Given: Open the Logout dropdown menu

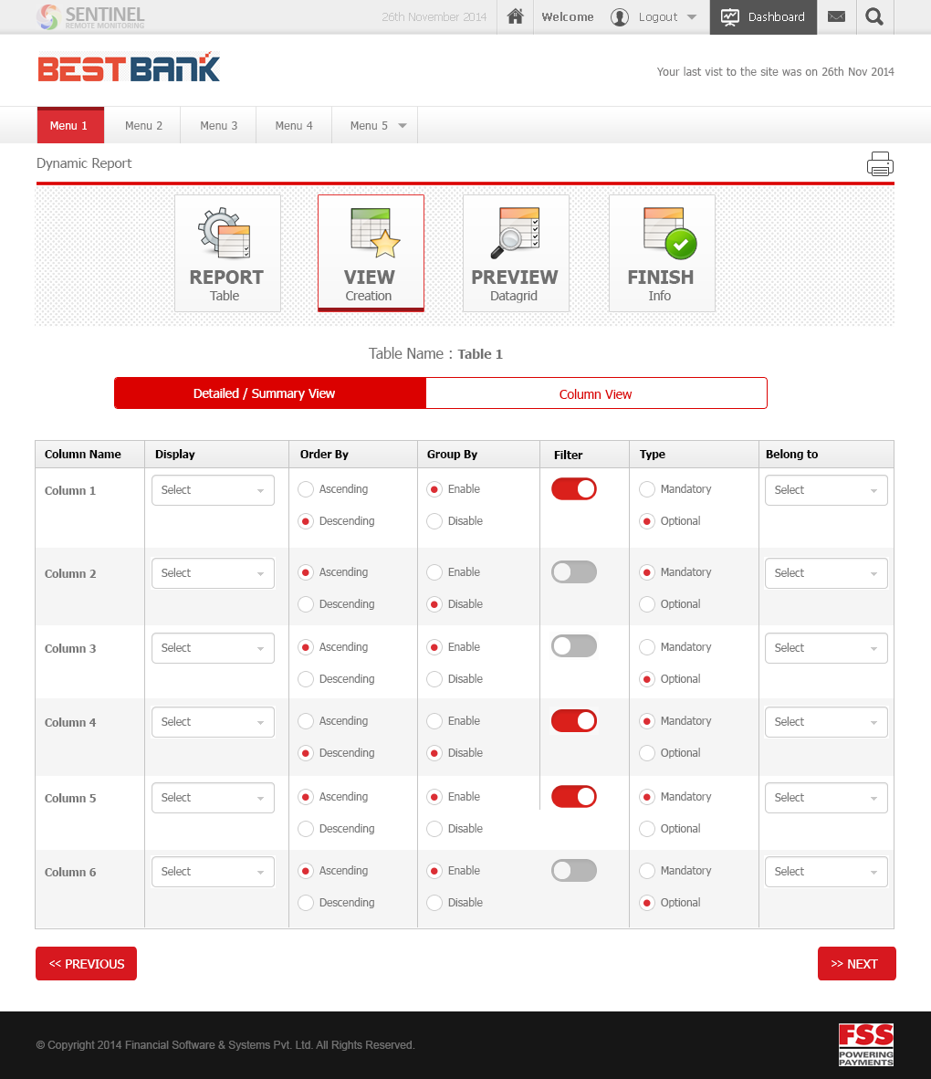Looking at the screenshot, I should (691, 17).
